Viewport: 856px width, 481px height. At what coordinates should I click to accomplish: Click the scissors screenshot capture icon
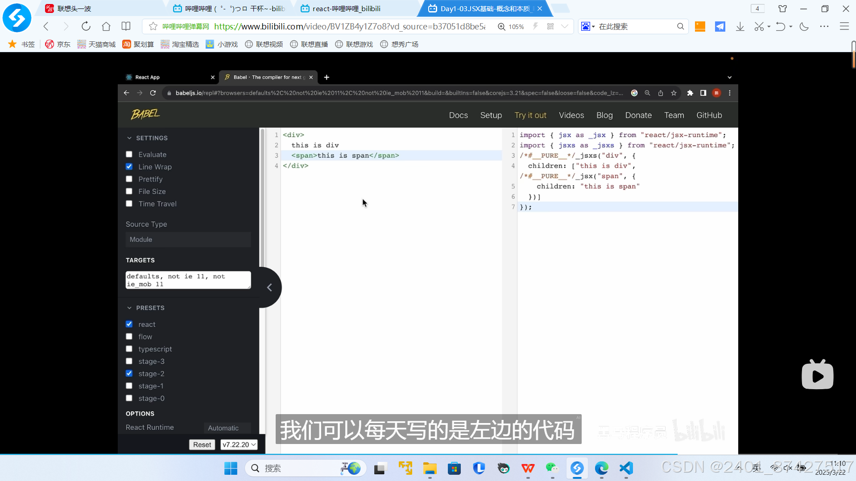click(x=759, y=26)
